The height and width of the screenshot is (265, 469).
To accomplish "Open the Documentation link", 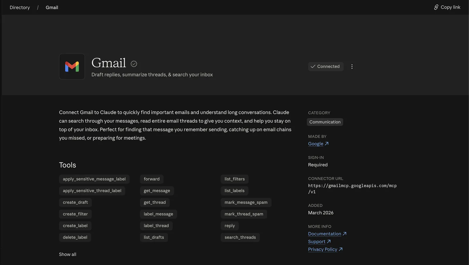I will 324,234.
